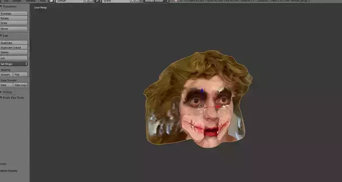Viewport: 342px width, 182px height.
Task: Set shading to Flat
Action: (x=20, y=74)
